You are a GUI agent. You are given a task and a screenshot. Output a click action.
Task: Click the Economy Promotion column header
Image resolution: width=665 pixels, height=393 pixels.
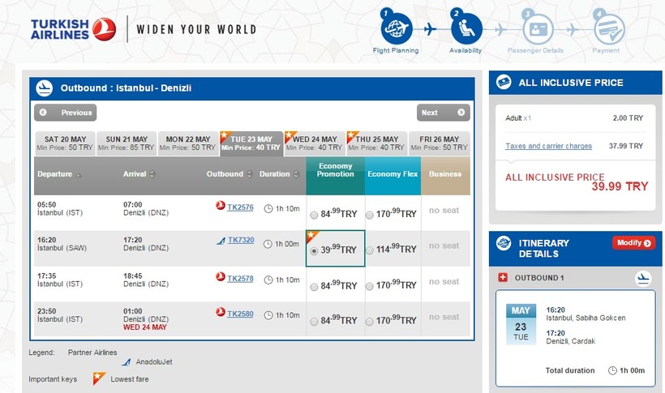(x=335, y=176)
